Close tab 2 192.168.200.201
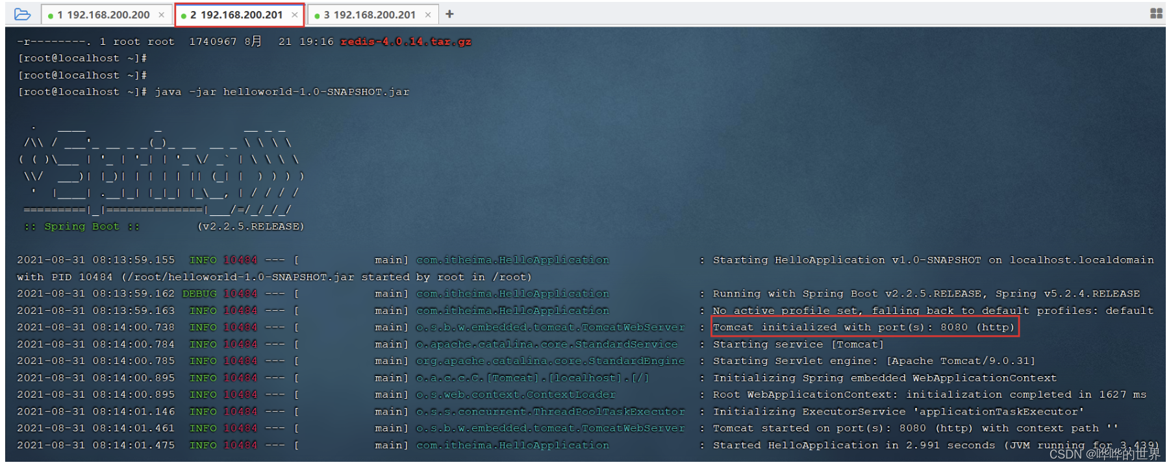 [x=294, y=14]
